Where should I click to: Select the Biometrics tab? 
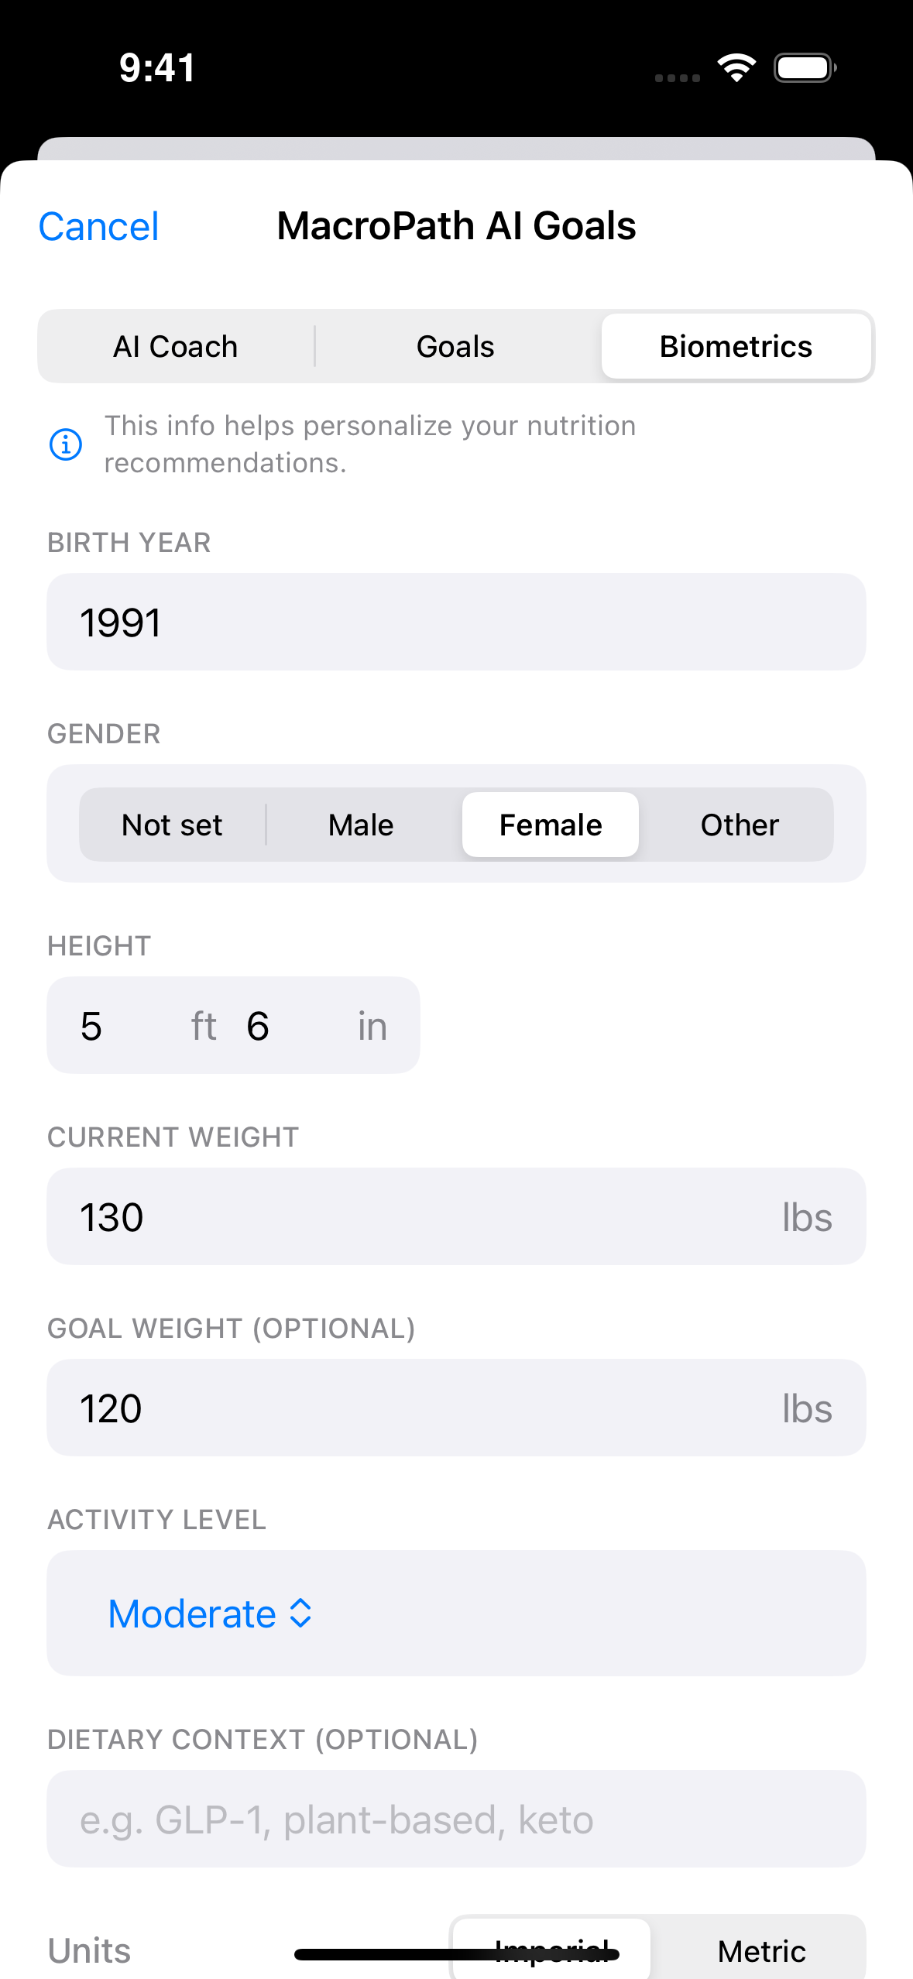[736, 346]
